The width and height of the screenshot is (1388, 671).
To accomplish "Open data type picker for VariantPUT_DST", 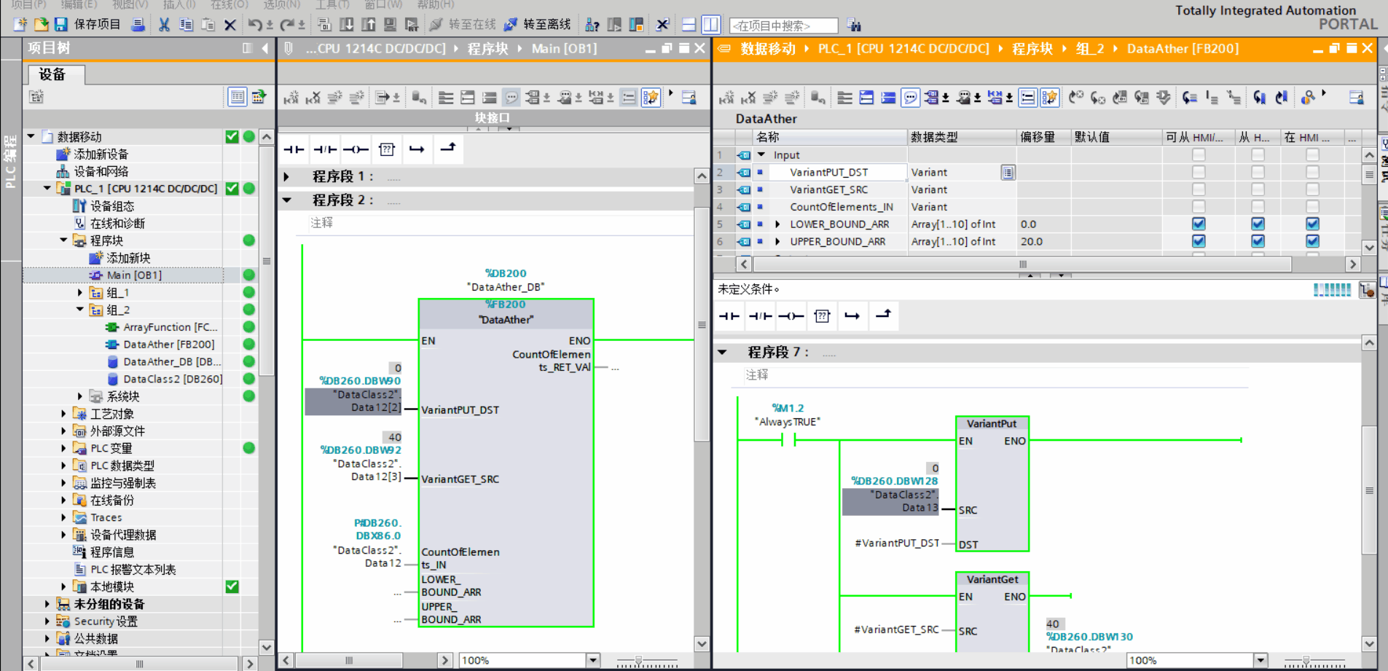I will 1008,172.
